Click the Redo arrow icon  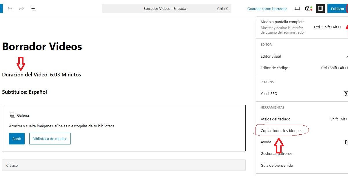[x=21, y=9]
